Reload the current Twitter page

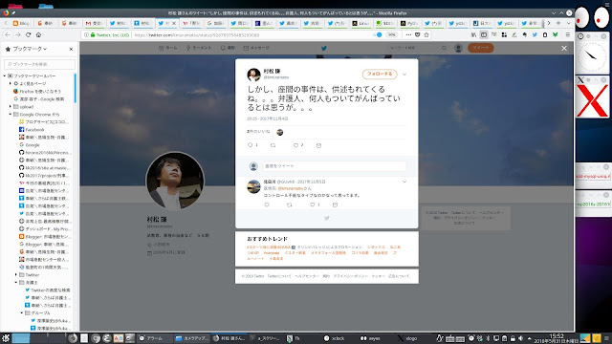28,34
